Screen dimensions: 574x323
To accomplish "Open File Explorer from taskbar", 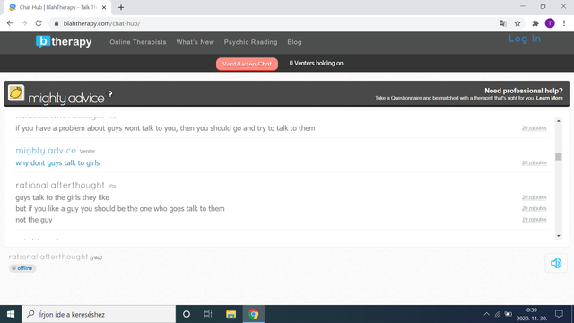I will 230,314.
